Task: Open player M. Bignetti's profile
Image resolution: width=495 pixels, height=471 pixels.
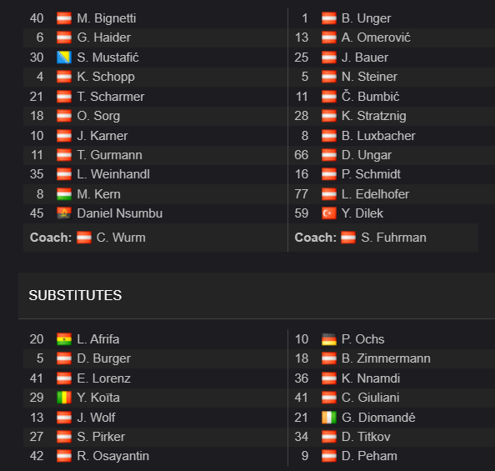Action: pos(107,18)
